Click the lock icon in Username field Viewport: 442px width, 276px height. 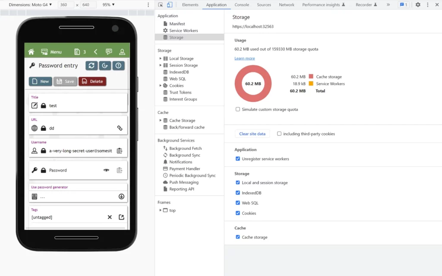point(44,151)
